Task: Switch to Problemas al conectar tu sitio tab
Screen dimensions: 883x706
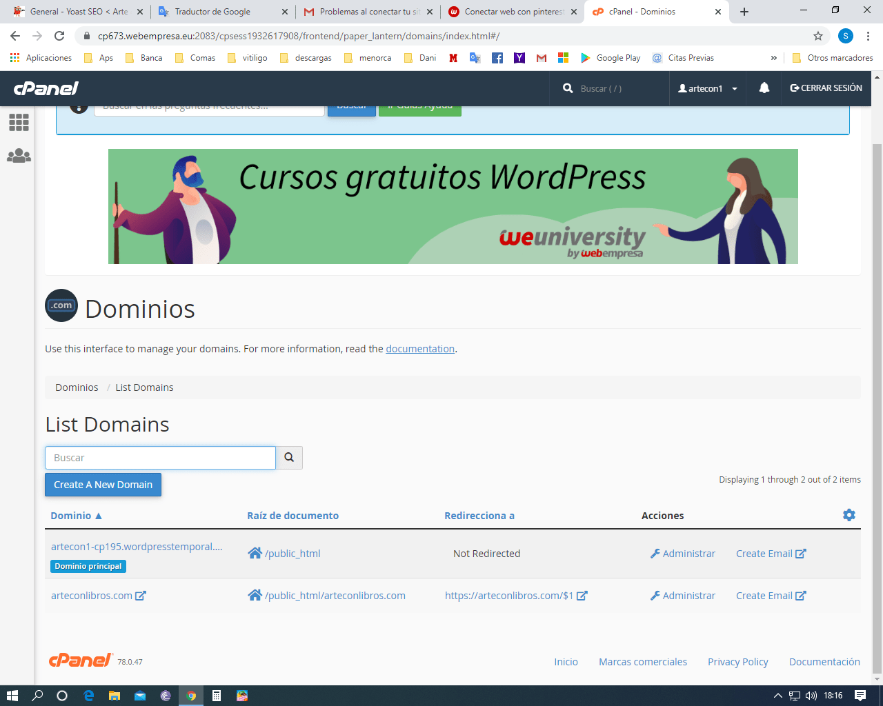Action: click(x=368, y=12)
